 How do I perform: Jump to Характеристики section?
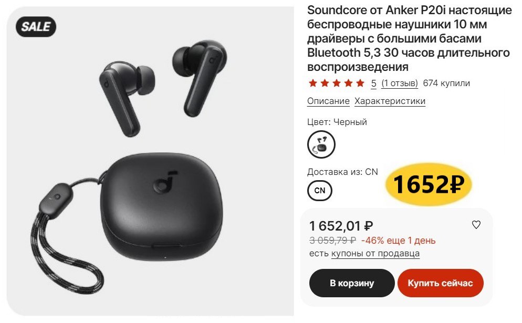(x=390, y=101)
